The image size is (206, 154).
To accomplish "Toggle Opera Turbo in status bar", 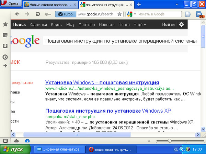I will (x=27, y=141).
